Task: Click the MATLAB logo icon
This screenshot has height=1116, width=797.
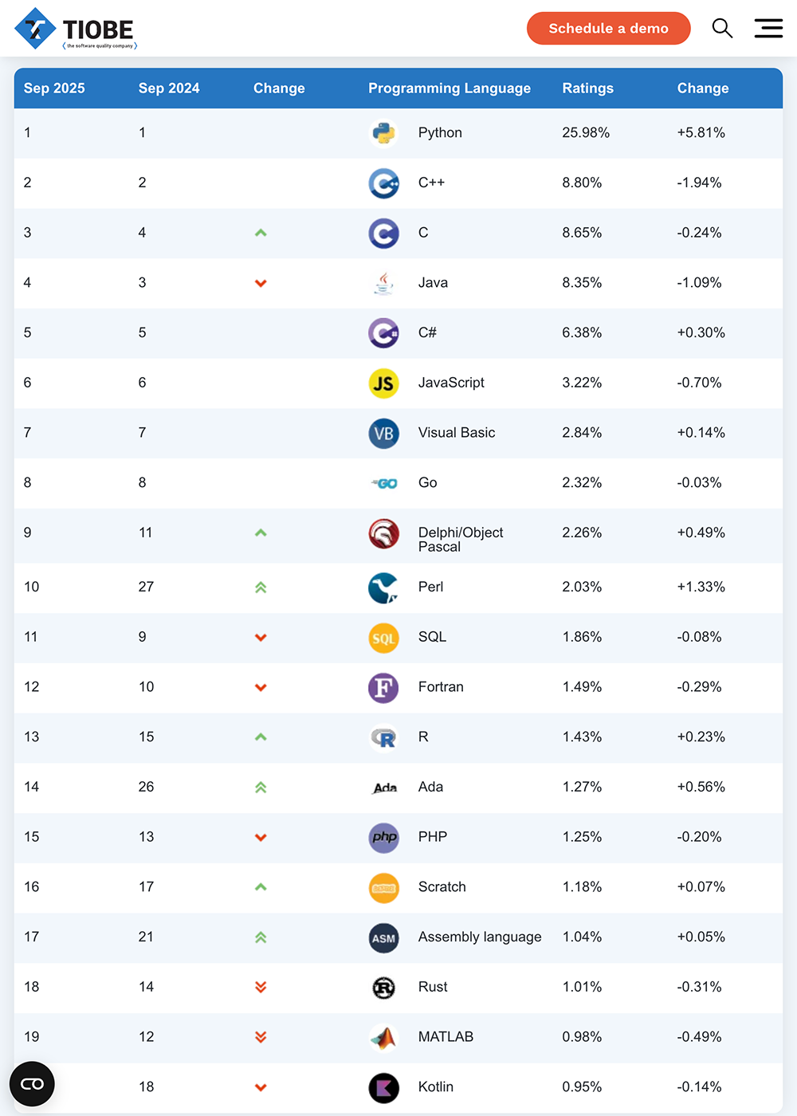Action: pos(383,1037)
